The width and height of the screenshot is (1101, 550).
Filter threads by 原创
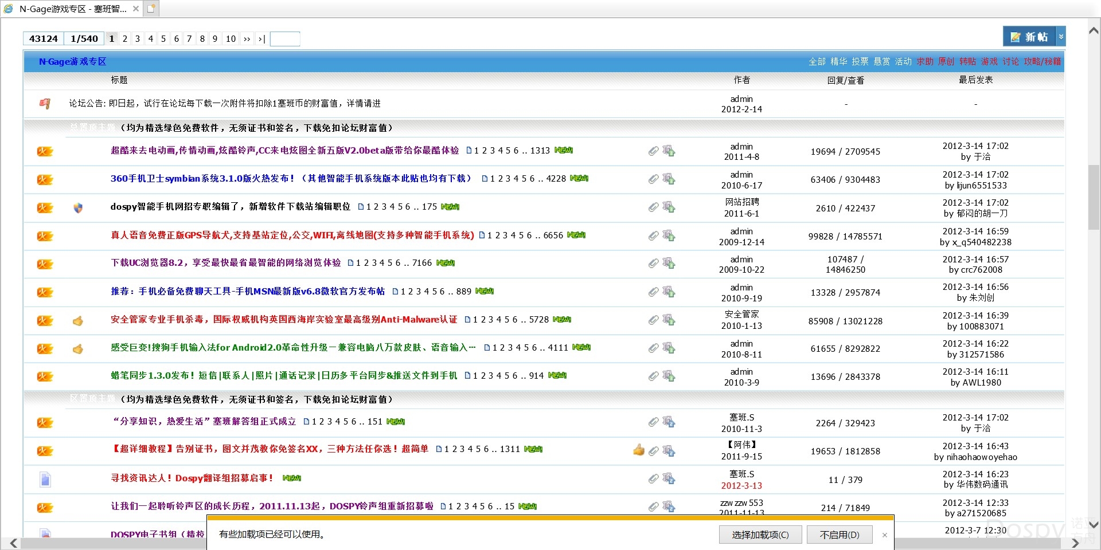946,61
